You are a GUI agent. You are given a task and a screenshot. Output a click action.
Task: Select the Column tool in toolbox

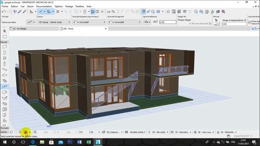tap(4, 64)
